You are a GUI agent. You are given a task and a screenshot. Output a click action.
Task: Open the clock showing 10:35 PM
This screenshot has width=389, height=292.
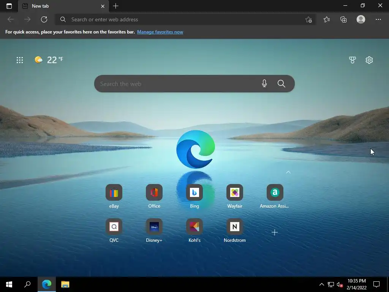(x=356, y=284)
